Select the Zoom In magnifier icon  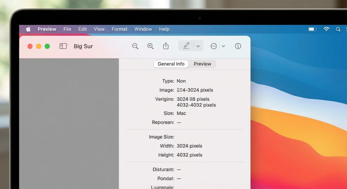[150, 46]
